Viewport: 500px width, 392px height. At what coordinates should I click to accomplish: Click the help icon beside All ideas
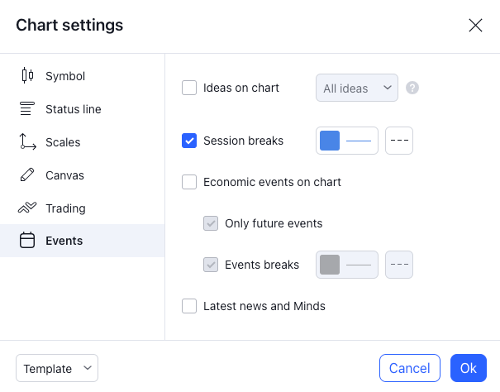[x=412, y=88]
